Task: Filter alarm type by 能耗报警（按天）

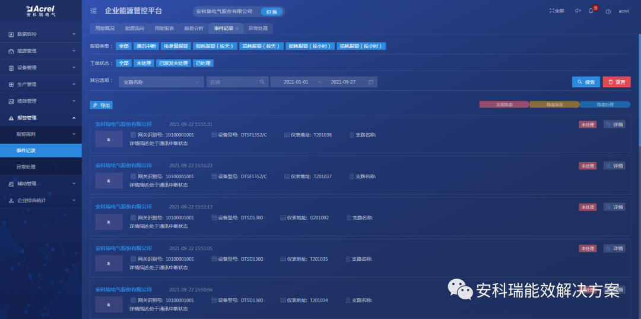Action: coord(215,46)
